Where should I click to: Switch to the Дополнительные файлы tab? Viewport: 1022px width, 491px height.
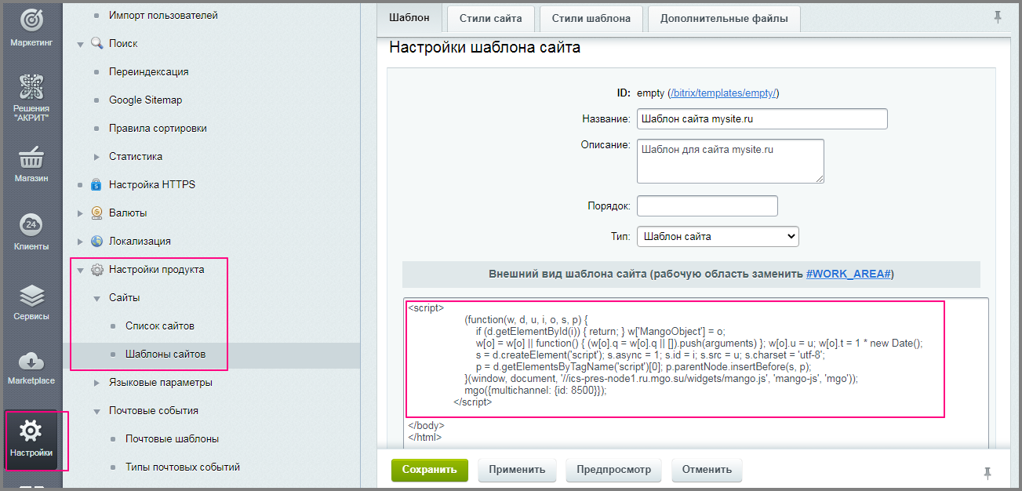pyautogui.click(x=724, y=18)
